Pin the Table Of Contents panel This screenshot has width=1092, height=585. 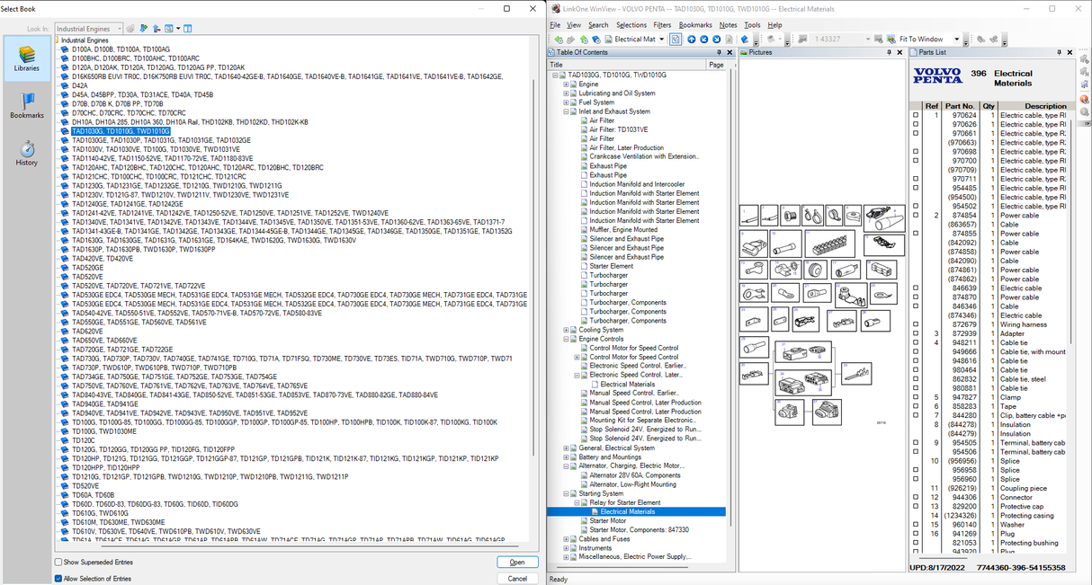(x=719, y=53)
